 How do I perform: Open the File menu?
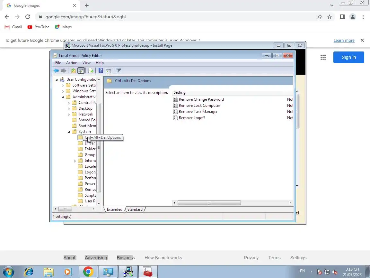pos(58,63)
